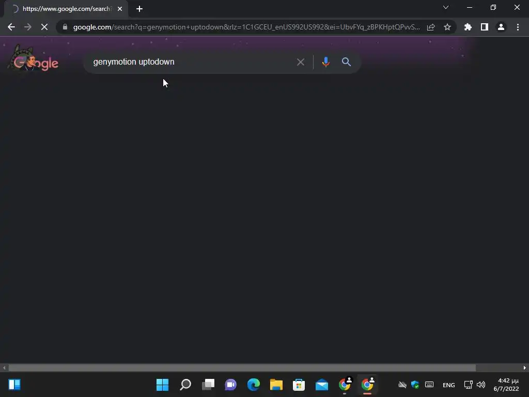Open Microsoft Store from taskbar
The image size is (529, 397).
point(299,385)
